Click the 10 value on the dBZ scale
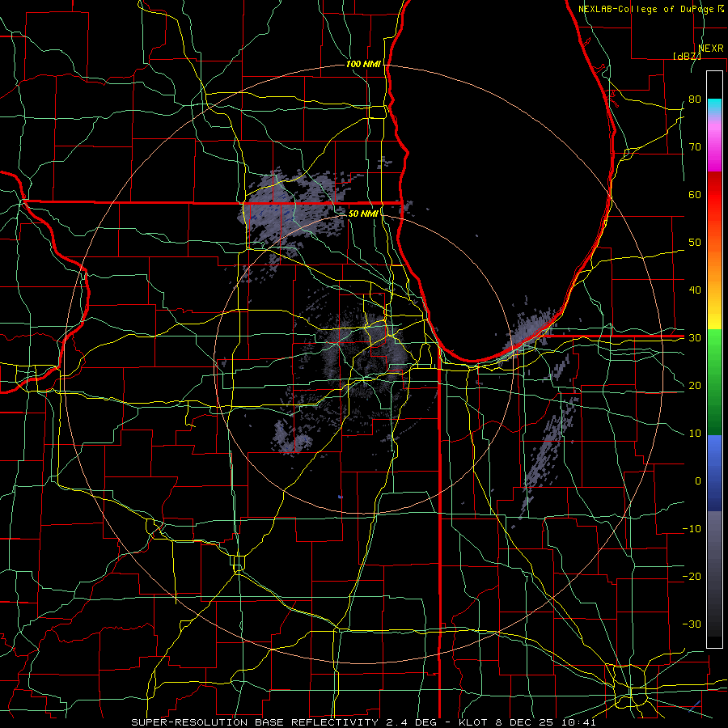The image size is (728, 728). pos(695,434)
